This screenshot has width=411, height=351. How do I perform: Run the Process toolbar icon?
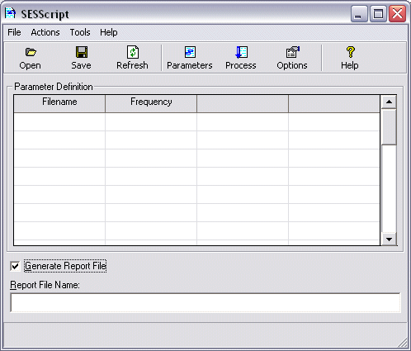click(x=241, y=52)
